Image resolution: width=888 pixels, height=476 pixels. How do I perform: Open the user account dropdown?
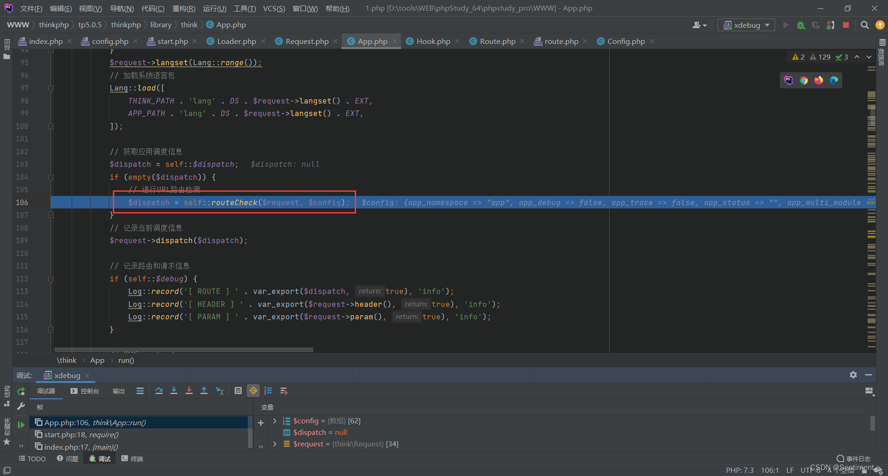tap(699, 25)
